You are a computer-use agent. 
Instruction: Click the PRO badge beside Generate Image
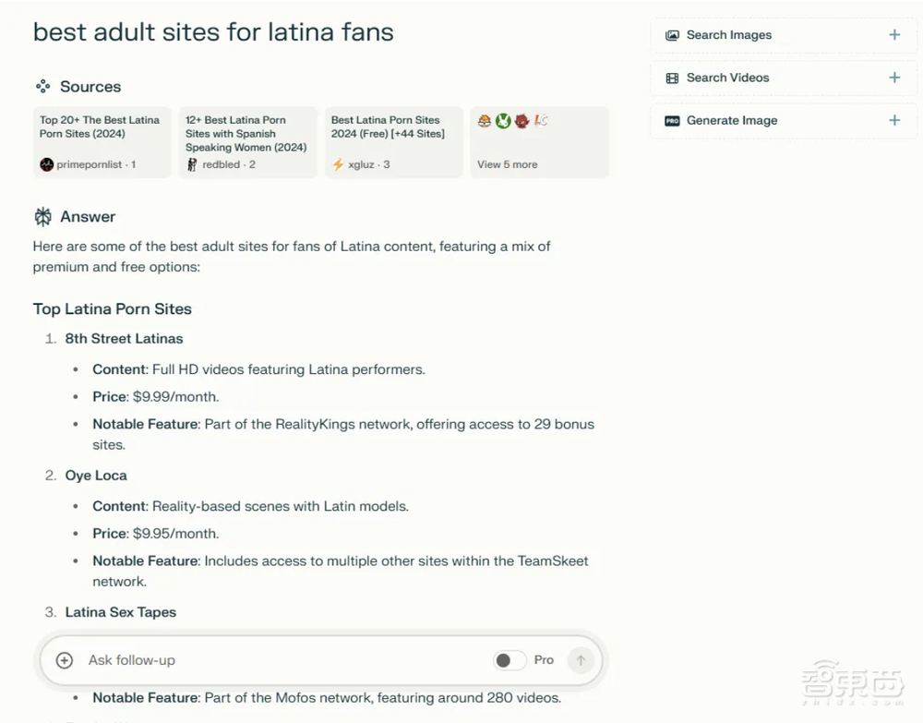[672, 121]
